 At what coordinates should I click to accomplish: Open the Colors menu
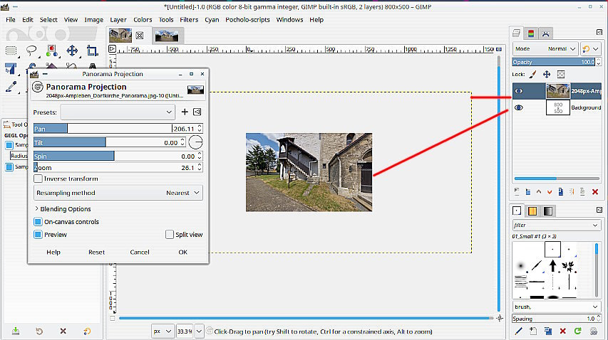pos(143,20)
